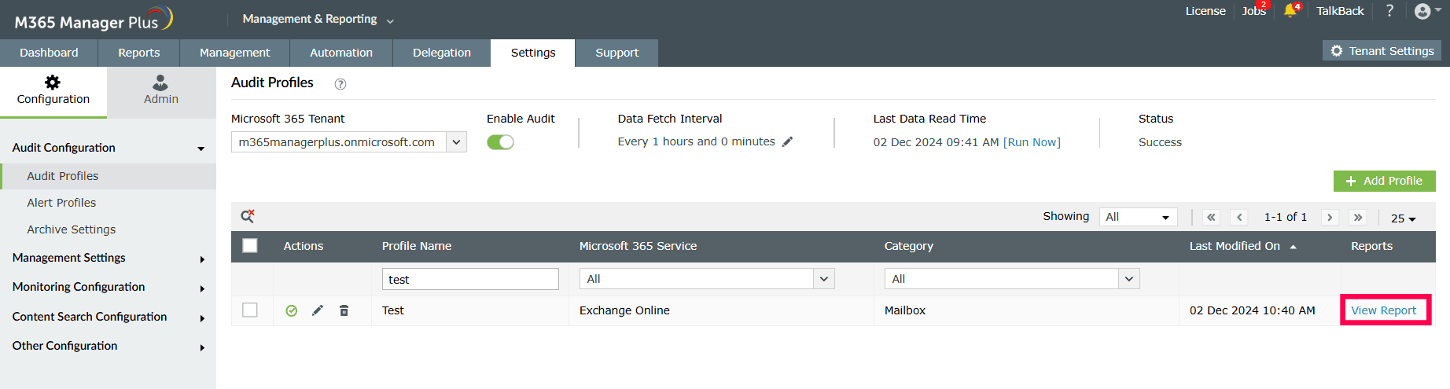Edit the data fetch interval pencil icon

(x=788, y=142)
